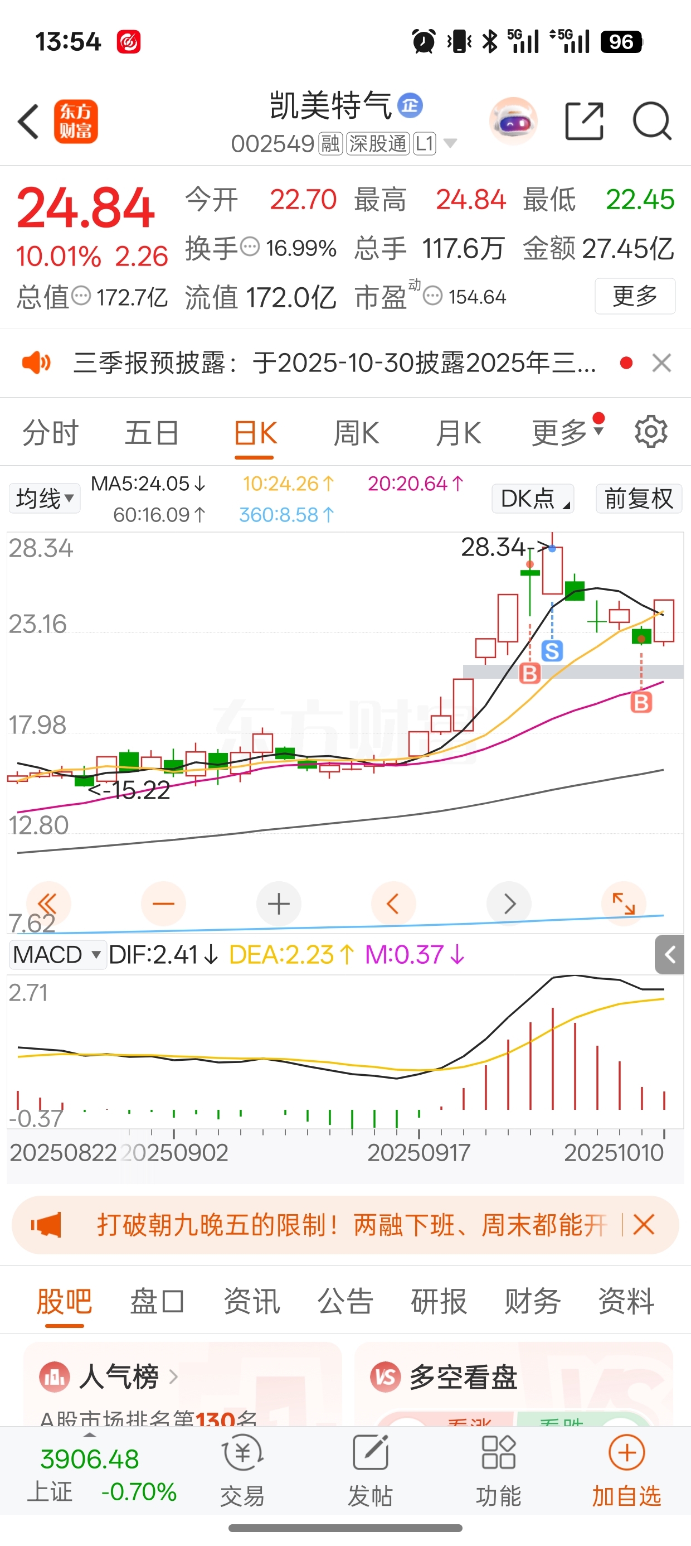The image size is (691, 1546).
Task: Tap the DIF:2.41 MACD value
Action: (x=163, y=954)
